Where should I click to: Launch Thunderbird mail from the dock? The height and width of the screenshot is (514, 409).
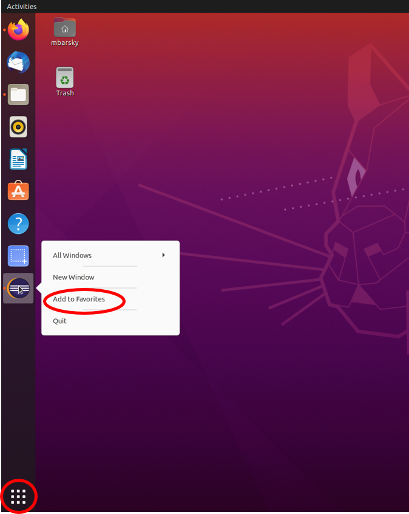(x=18, y=62)
